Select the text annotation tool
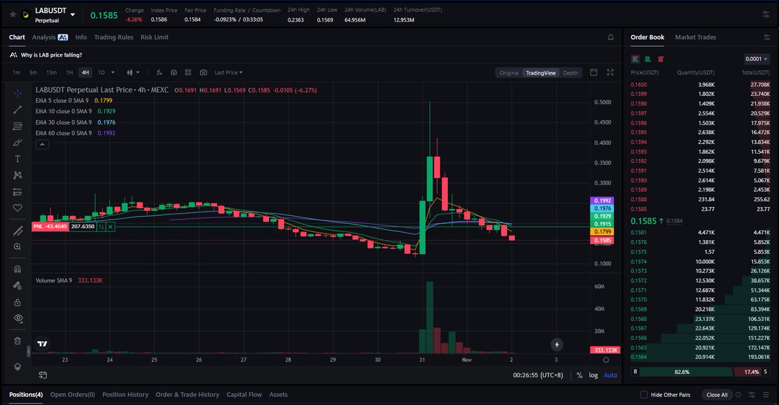779x405 pixels. click(x=18, y=159)
